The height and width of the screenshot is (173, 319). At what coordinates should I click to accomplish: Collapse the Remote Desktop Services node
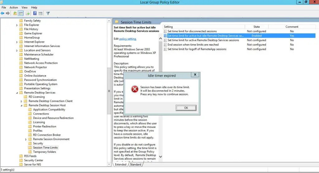click(x=17, y=93)
